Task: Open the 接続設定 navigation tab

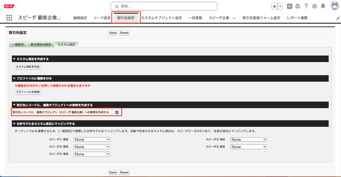Action: [x=80, y=18]
